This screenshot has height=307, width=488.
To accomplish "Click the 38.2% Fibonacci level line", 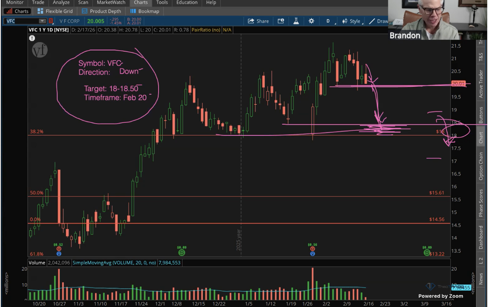I will coord(117,135).
